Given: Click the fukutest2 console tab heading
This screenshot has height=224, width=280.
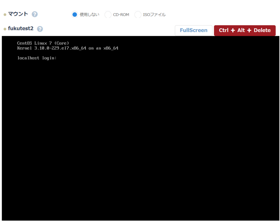Looking at the screenshot, I should click(22, 29).
